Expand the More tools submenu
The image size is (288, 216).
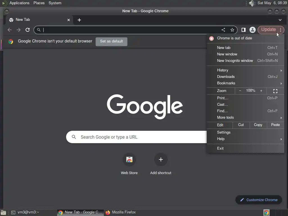tap(245, 117)
